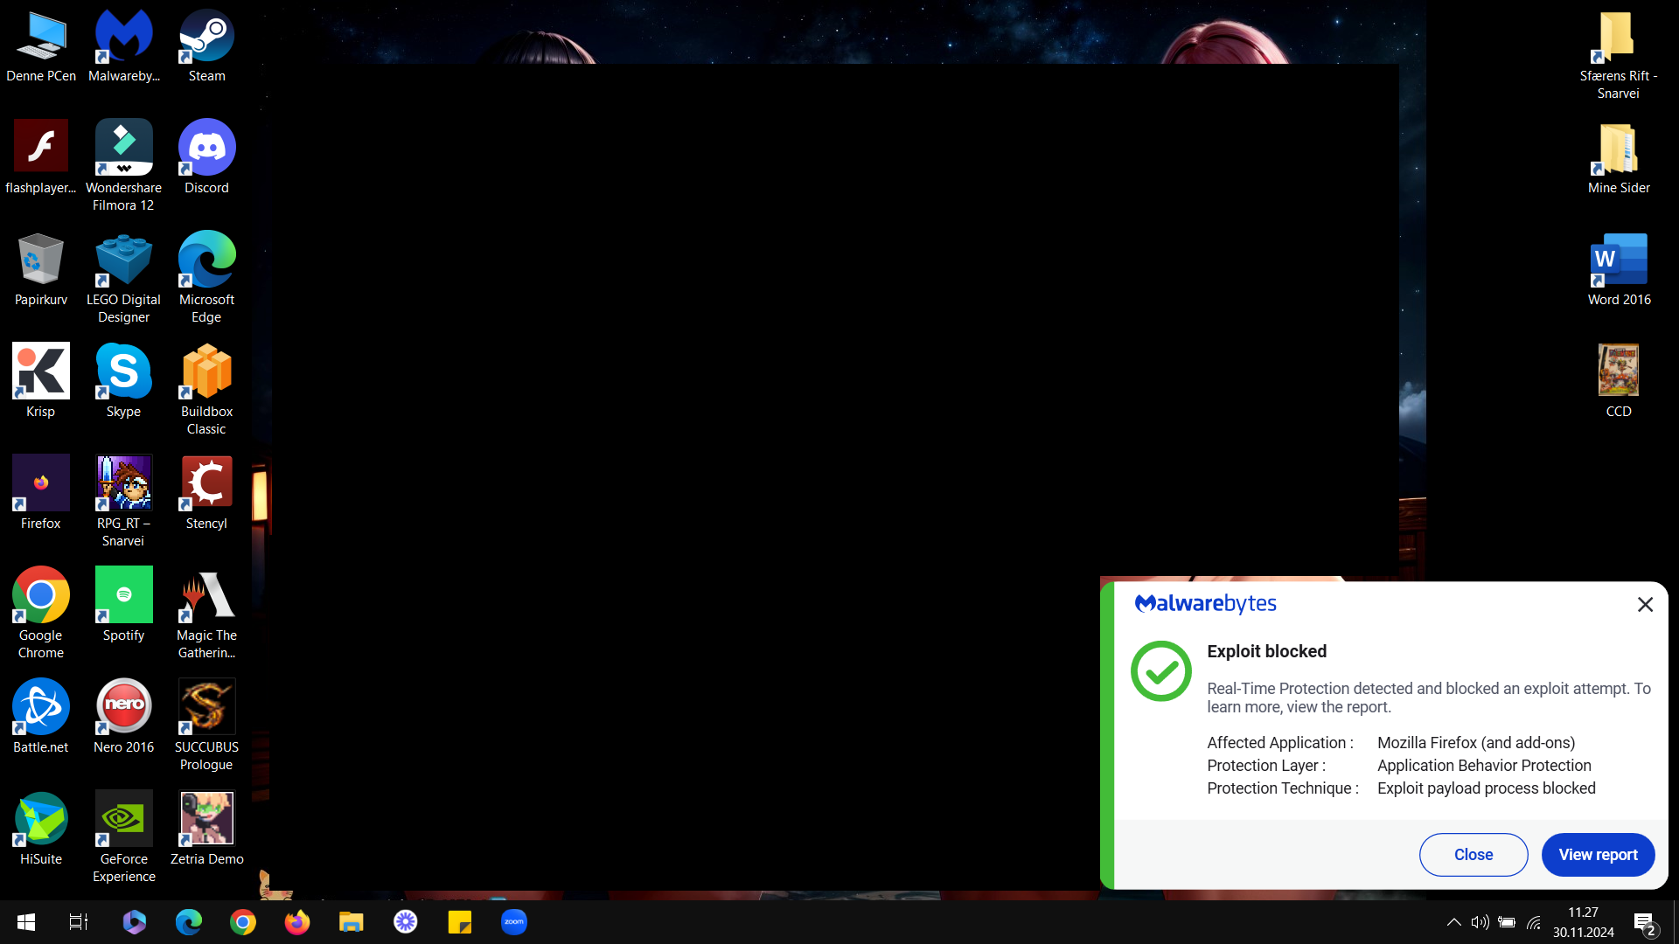Show hidden system tray icons
Screen dimensions: 1679x944
point(1453,922)
